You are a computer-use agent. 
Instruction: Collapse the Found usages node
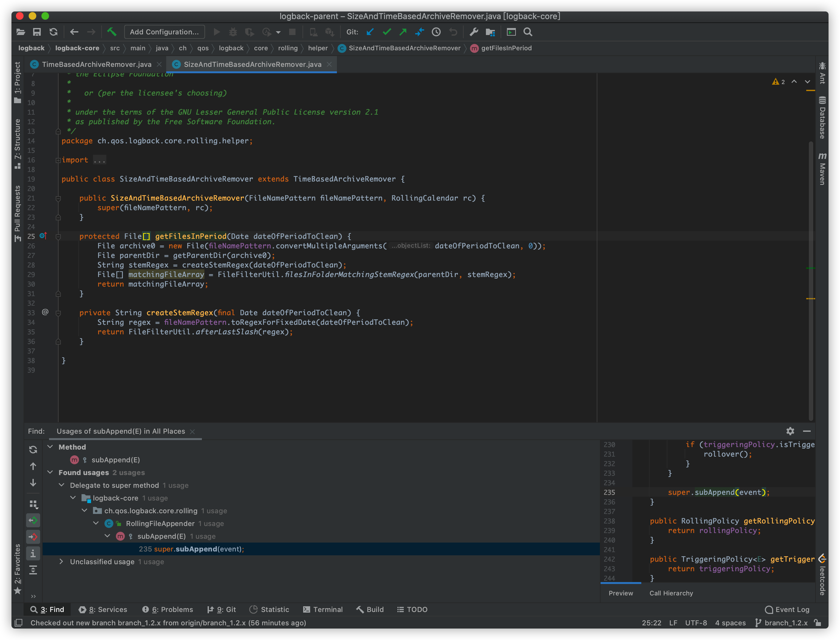point(50,473)
